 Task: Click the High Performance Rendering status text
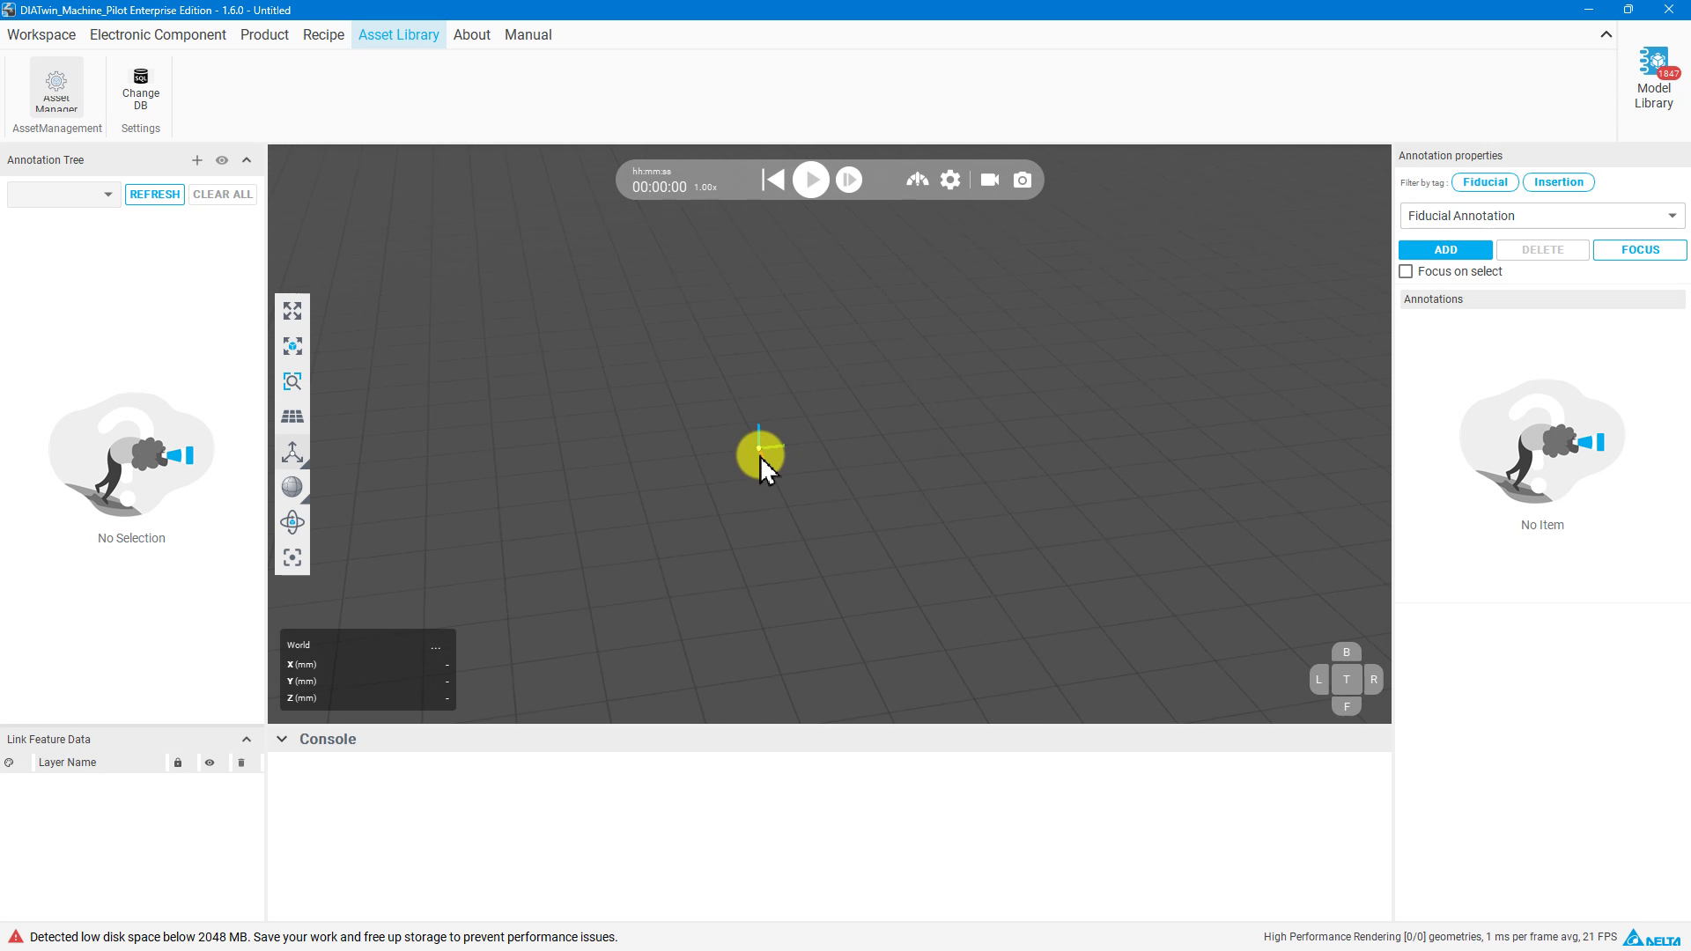1440,937
